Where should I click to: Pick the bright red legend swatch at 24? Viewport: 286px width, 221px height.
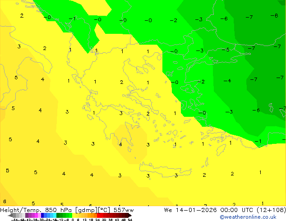click(98, 215)
